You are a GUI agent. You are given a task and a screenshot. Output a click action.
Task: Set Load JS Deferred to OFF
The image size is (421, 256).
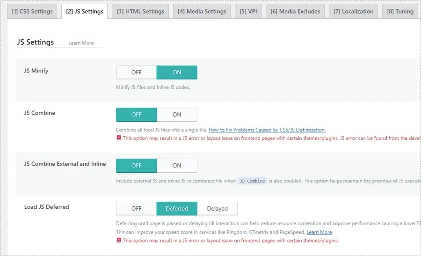click(x=137, y=208)
